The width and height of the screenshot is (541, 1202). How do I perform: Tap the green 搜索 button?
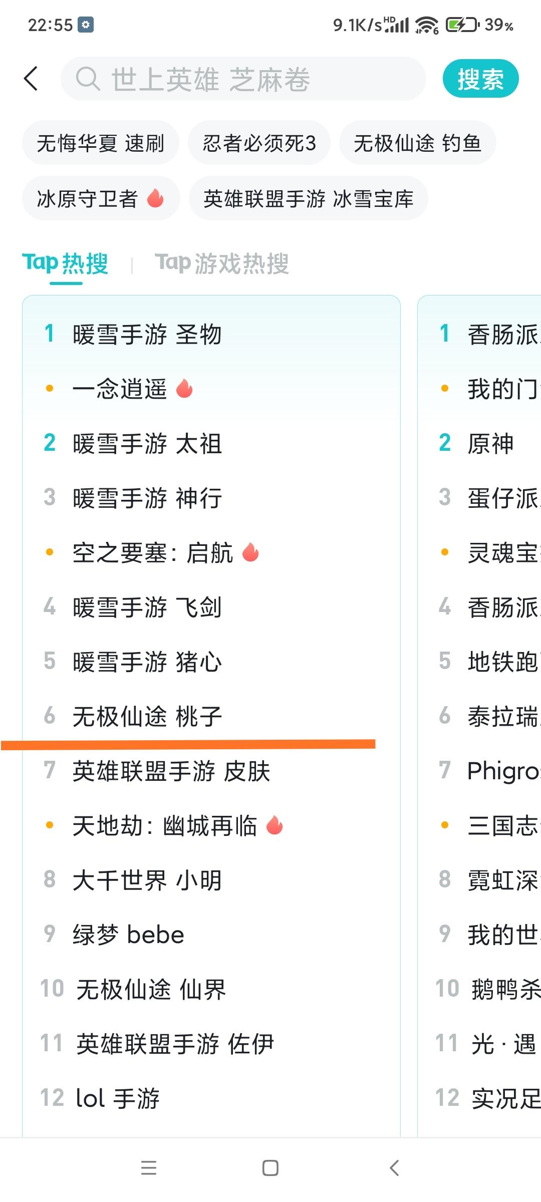point(480,79)
